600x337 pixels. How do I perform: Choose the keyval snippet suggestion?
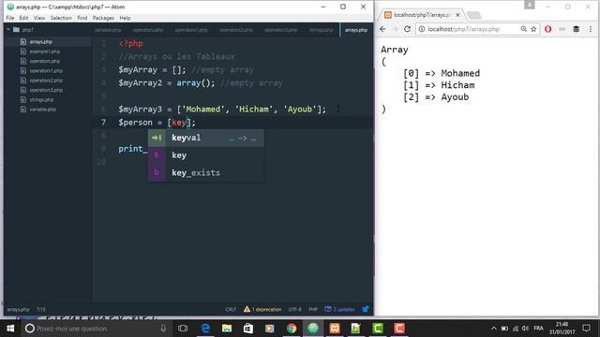(206, 138)
